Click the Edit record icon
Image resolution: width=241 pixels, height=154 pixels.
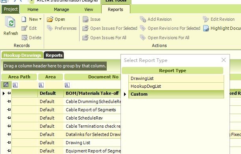tap(24, 28)
